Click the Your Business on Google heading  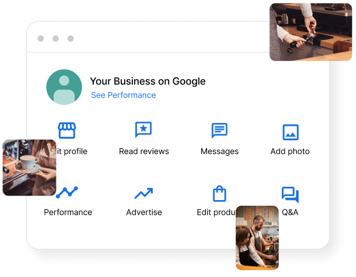[x=148, y=81]
